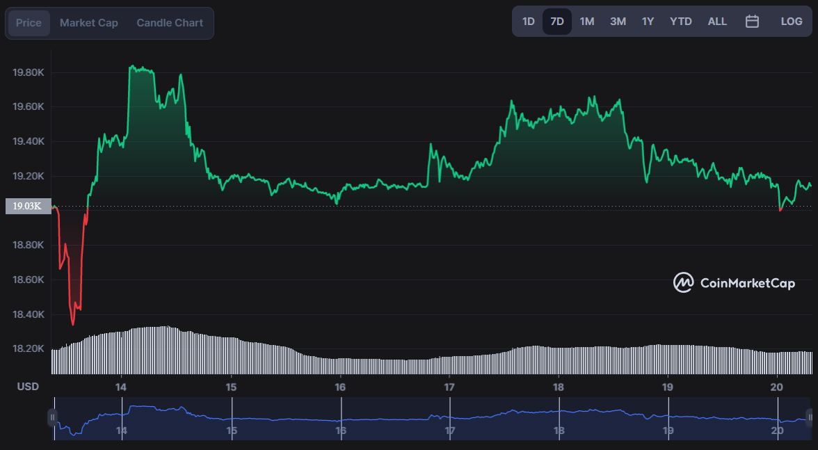Choose the 1Y time range
Image resolution: width=818 pixels, height=450 pixels.
(648, 22)
